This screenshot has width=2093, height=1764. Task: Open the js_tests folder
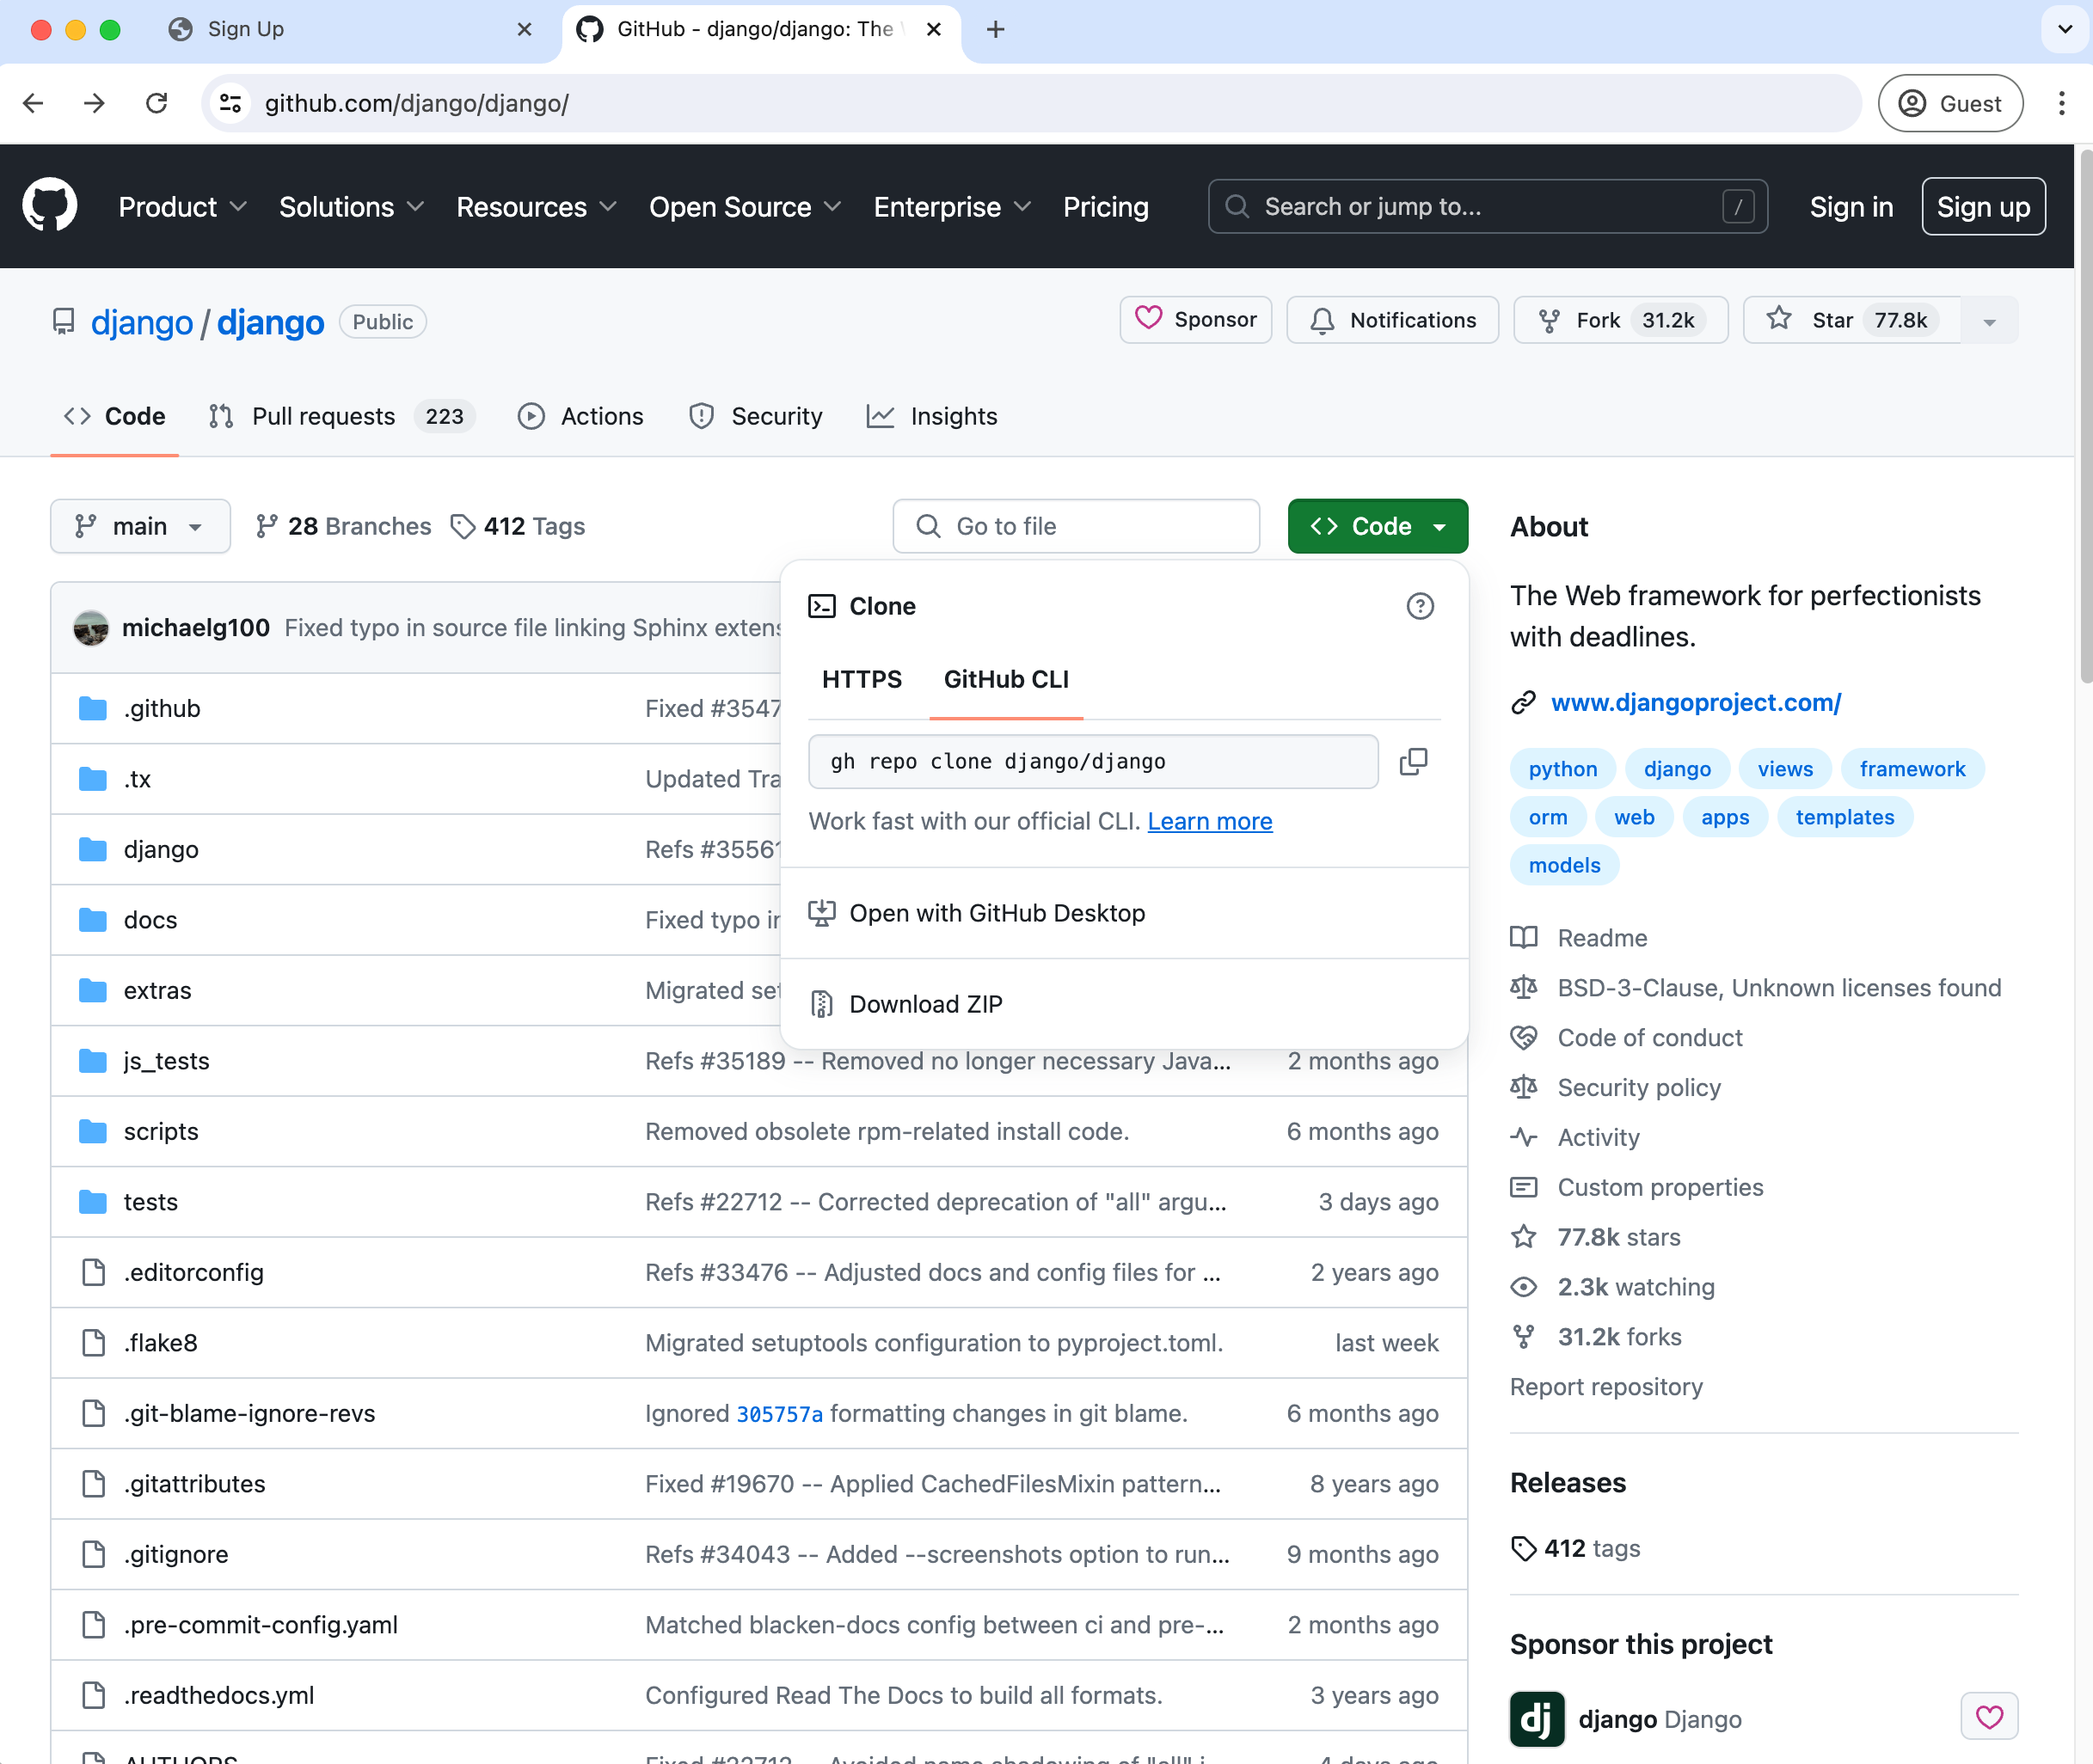pos(166,1061)
